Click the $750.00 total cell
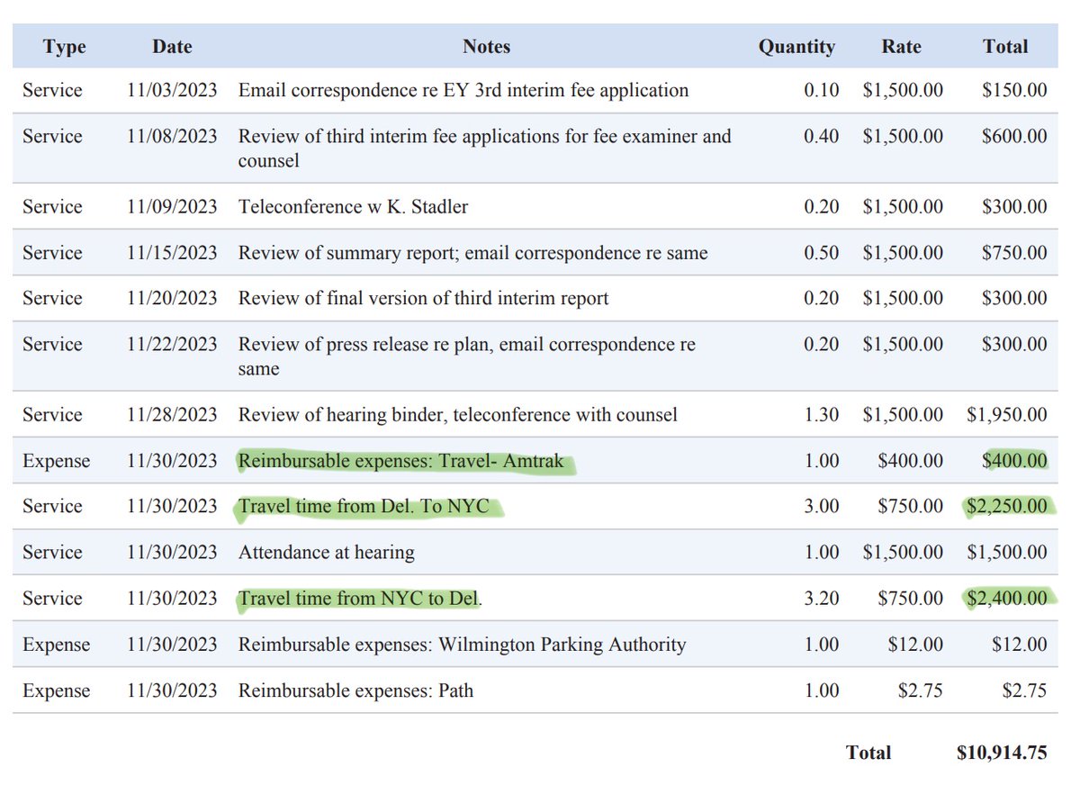The width and height of the screenshot is (1080, 785). [1014, 252]
